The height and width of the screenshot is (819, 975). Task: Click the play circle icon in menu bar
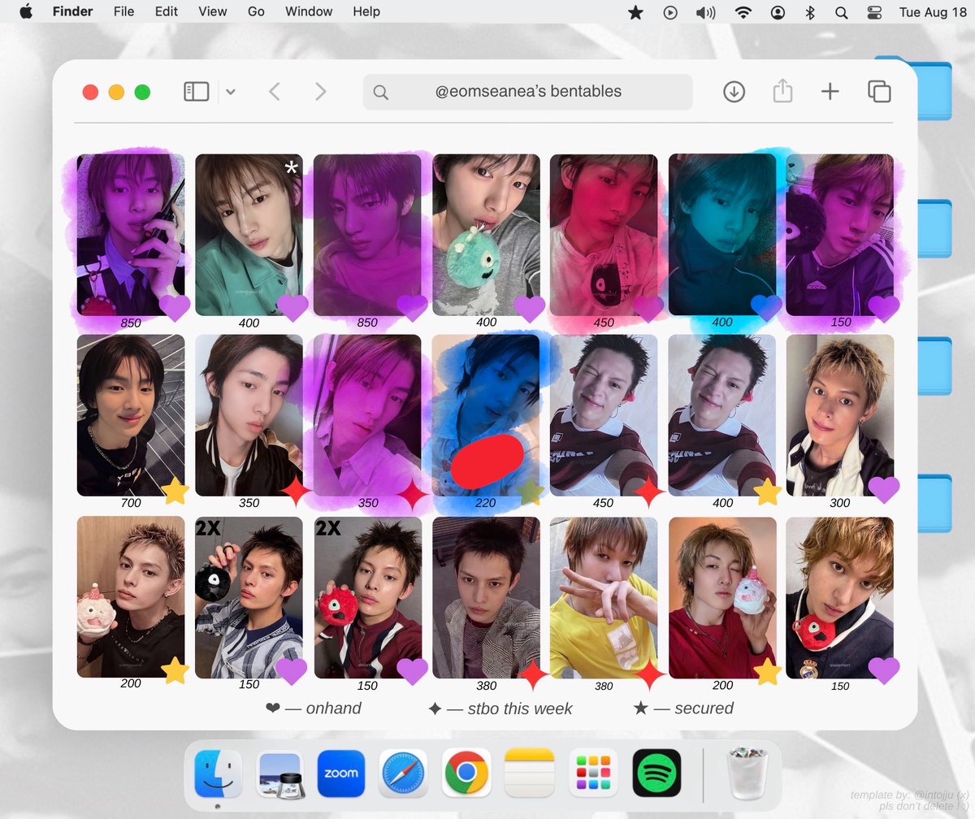(x=670, y=12)
